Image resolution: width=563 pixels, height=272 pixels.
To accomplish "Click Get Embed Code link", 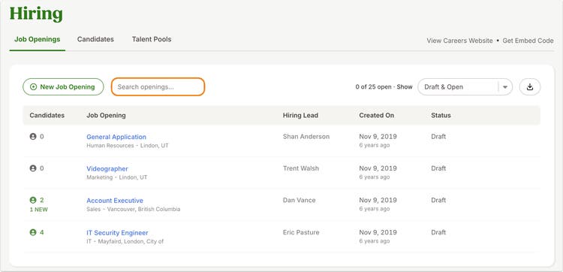I will point(528,41).
